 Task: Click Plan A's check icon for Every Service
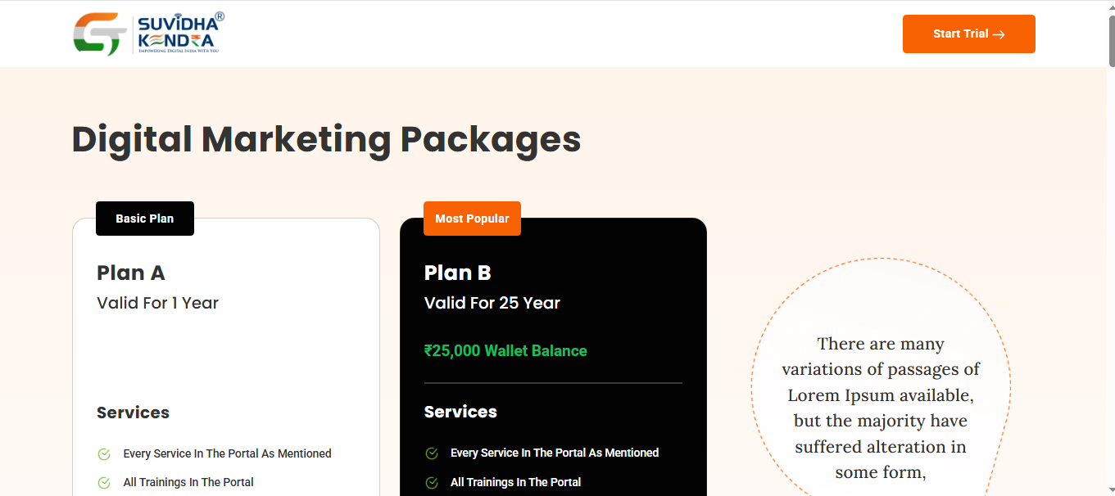104,454
